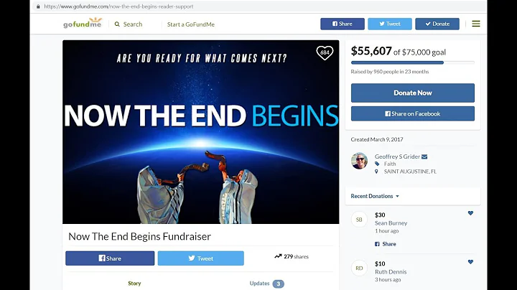The height and width of the screenshot is (290, 517).
Task: Click the padlock icon in the address bar
Action: click(x=38, y=6)
